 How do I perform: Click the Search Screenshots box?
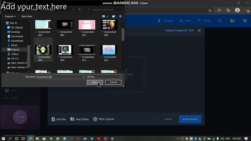pyautogui.click(x=104, y=9)
